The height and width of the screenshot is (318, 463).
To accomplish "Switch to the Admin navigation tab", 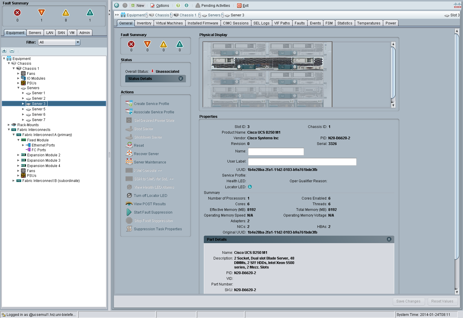I will point(85,33).
